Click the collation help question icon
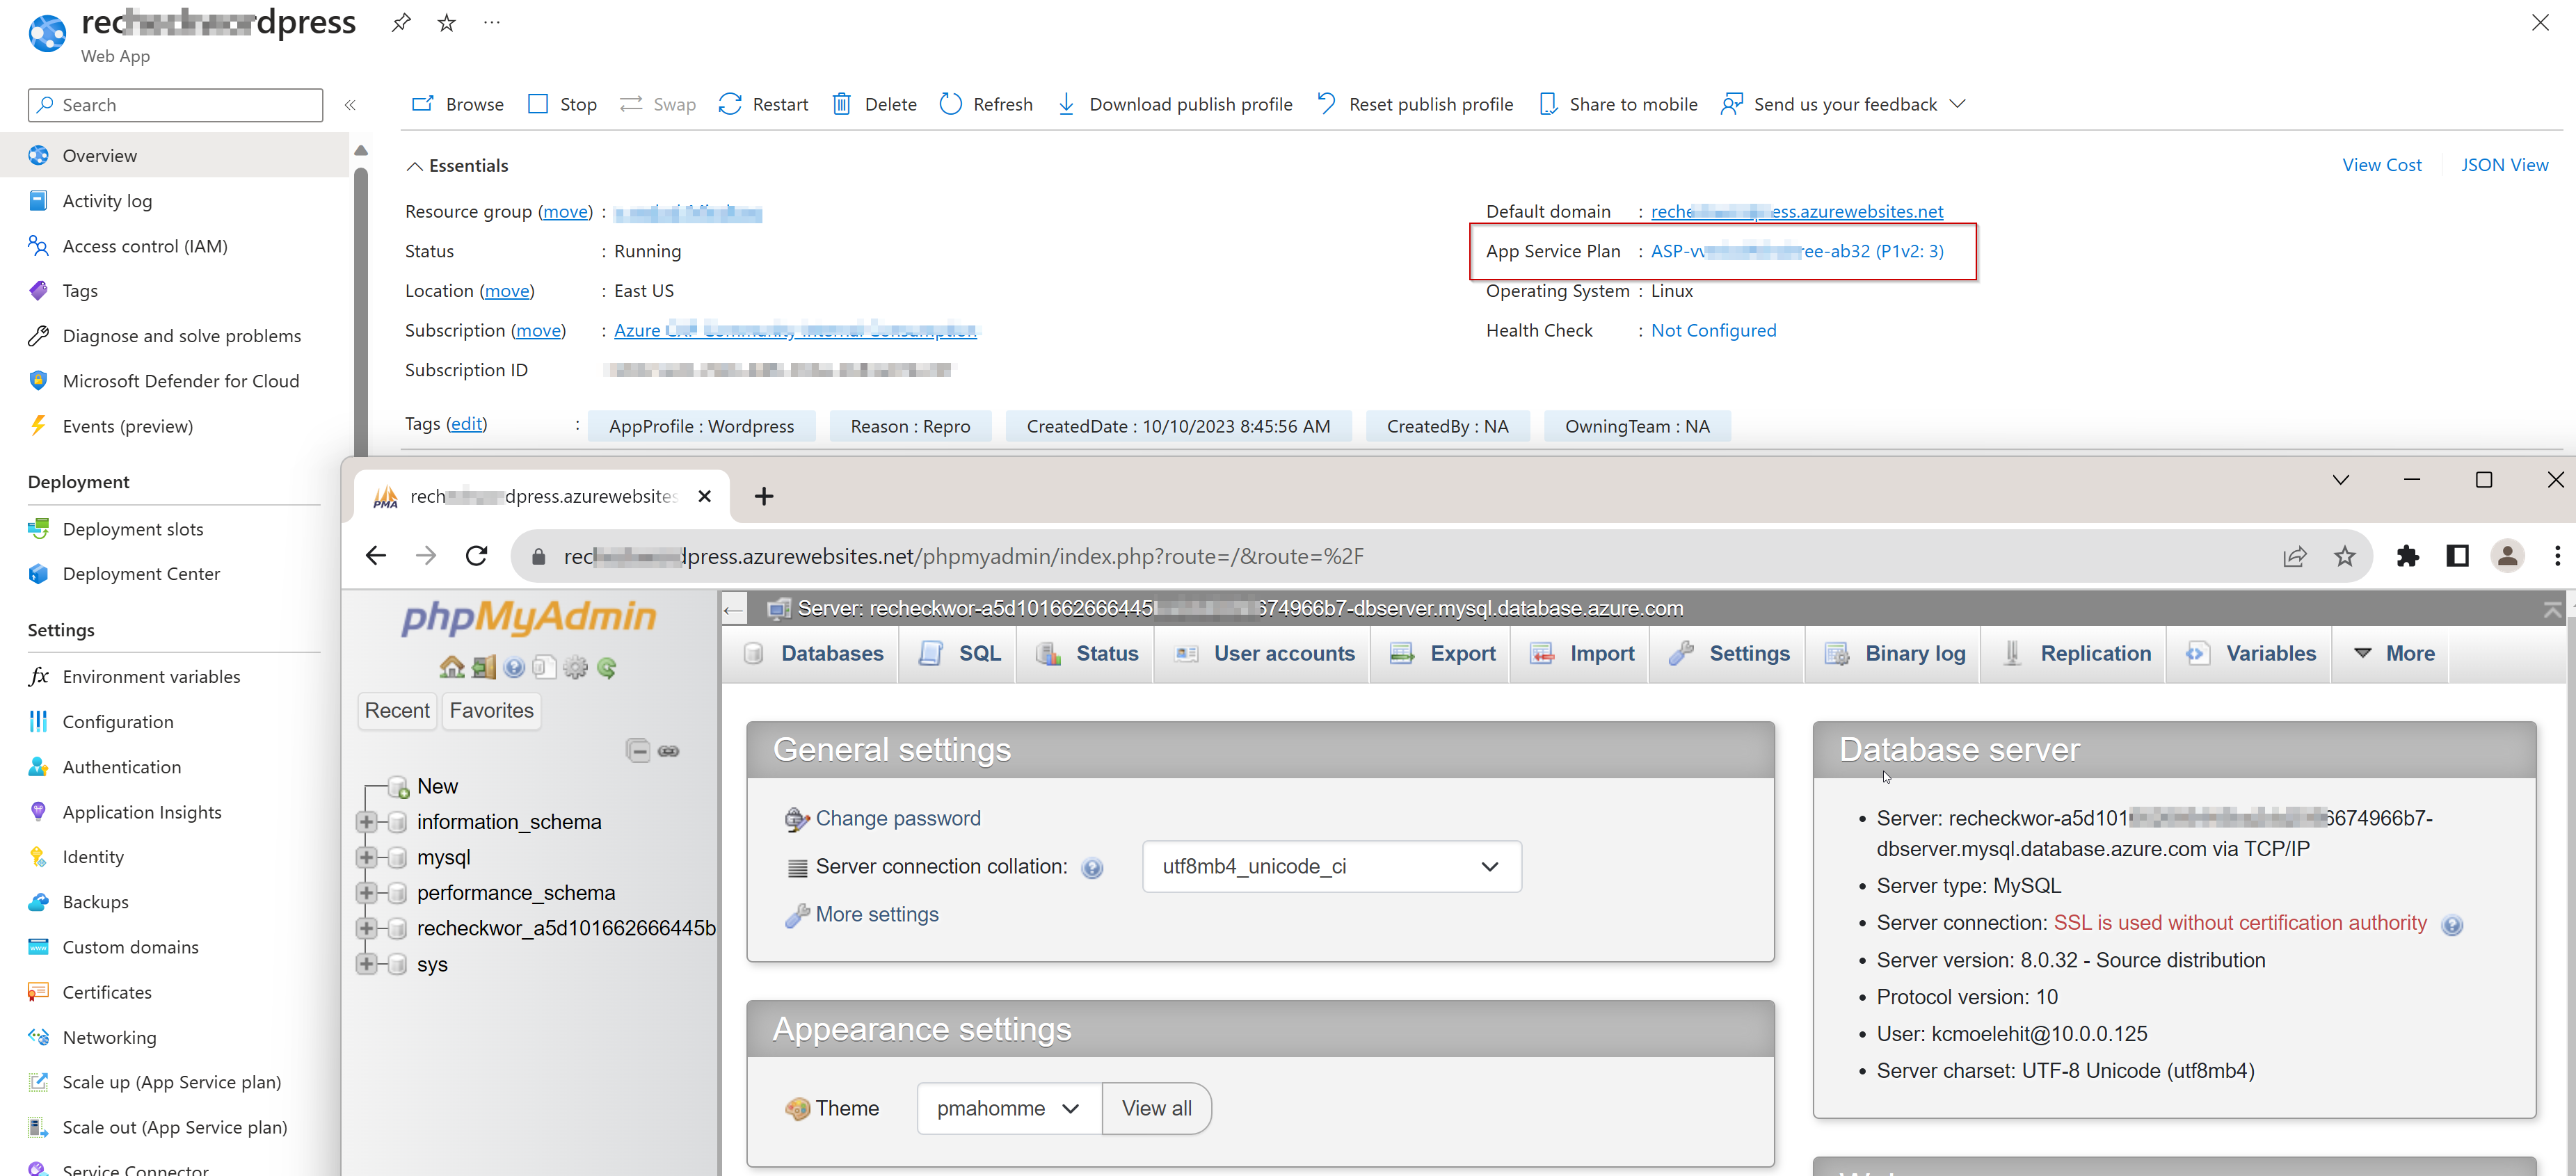2576x1176 pixels. [x=1092, y=868]
